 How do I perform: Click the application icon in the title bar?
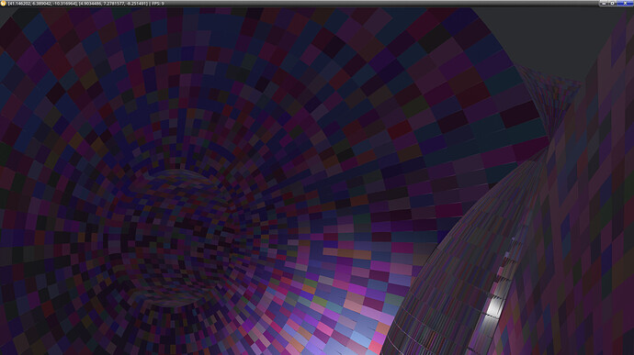coord(4,4)
